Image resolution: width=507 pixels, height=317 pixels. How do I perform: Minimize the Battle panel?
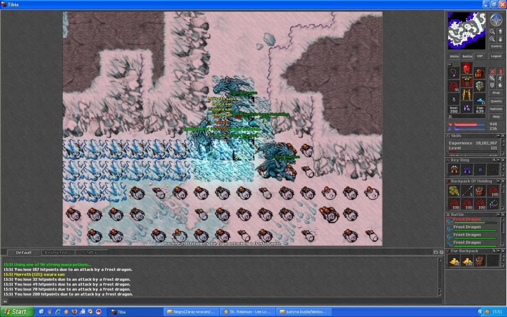(498, 214)
